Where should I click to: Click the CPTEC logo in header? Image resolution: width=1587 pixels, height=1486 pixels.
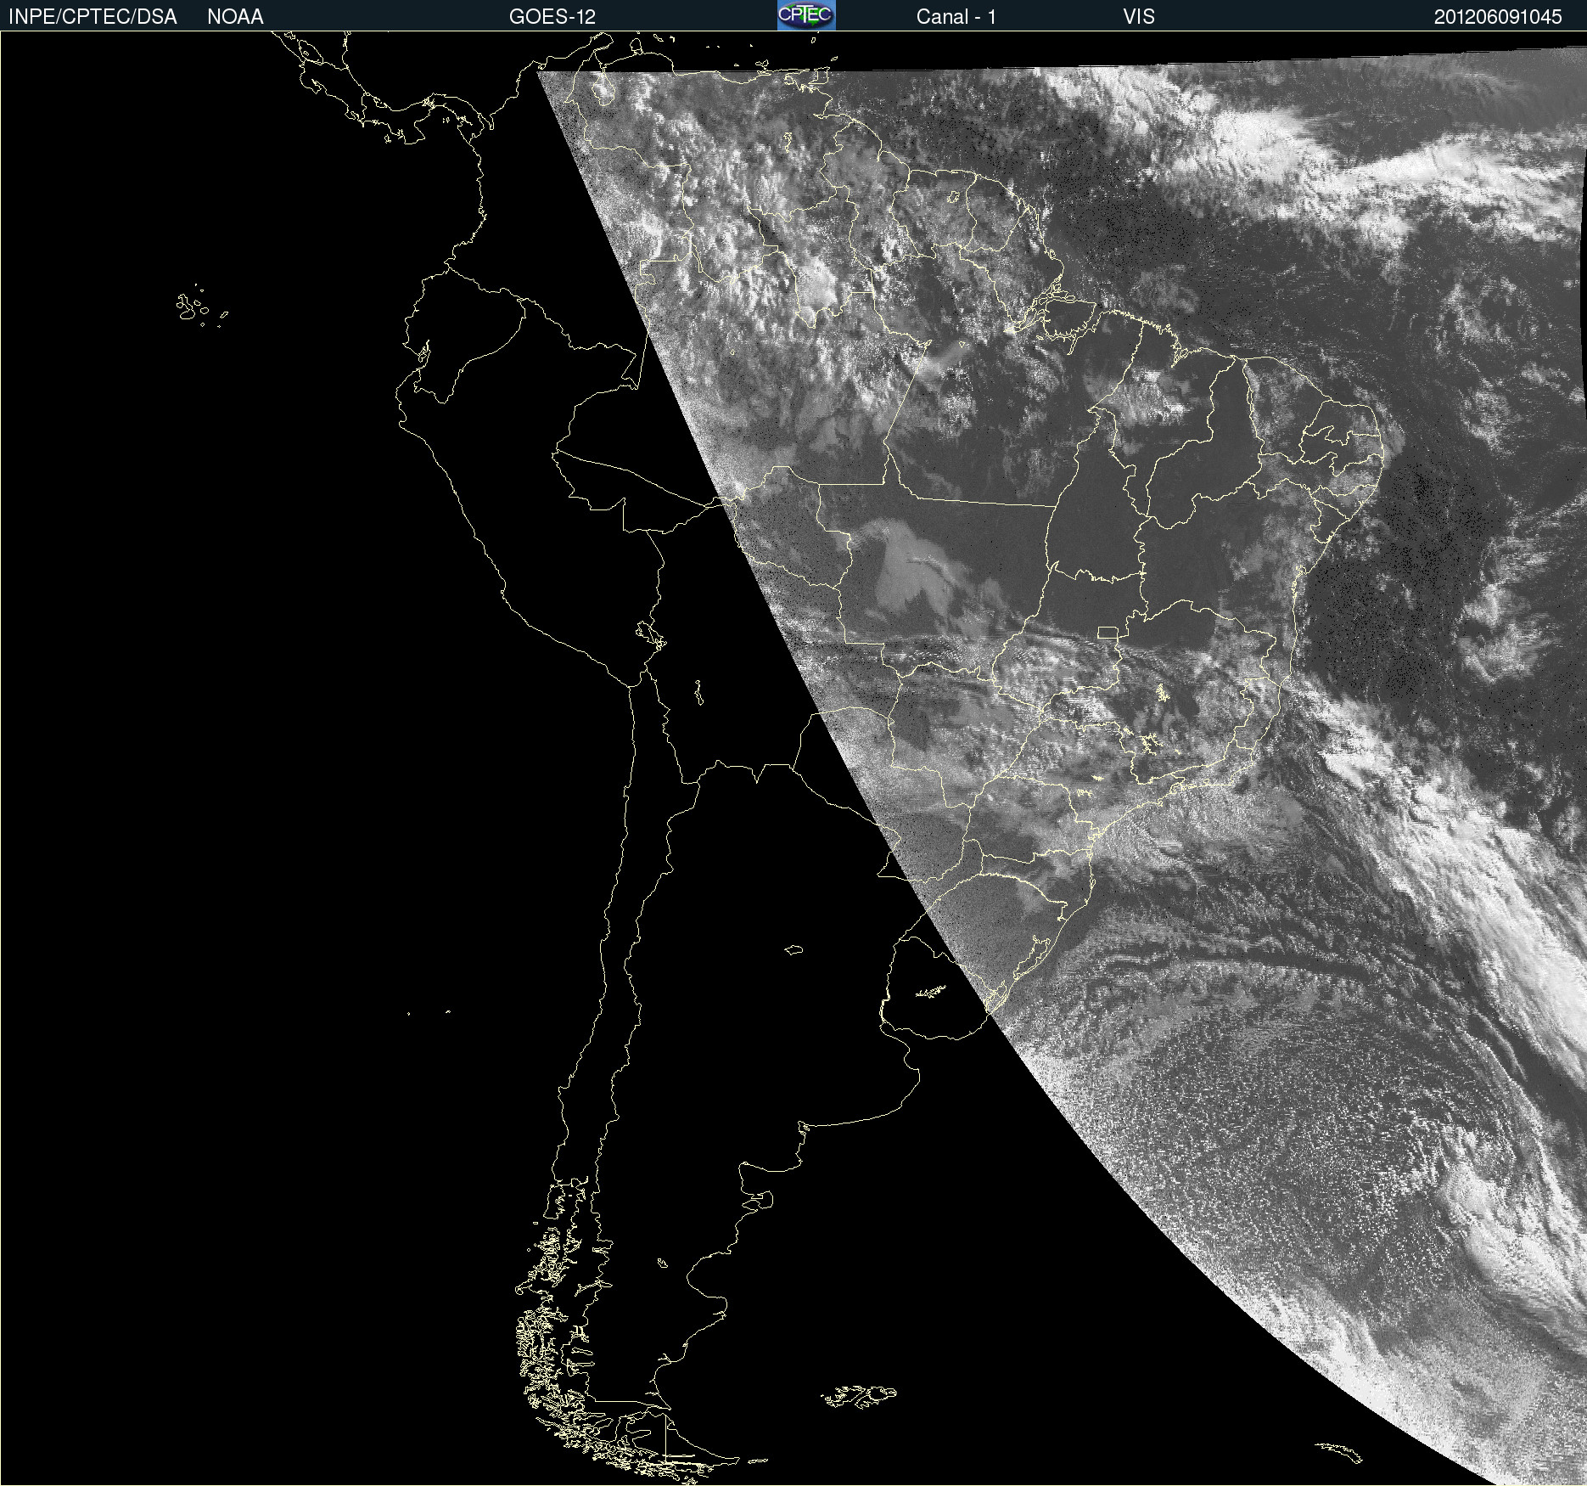806,15
